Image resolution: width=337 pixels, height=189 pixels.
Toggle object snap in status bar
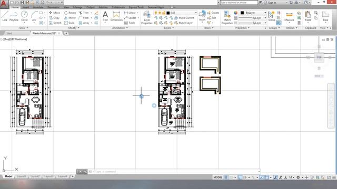(267, 177)
